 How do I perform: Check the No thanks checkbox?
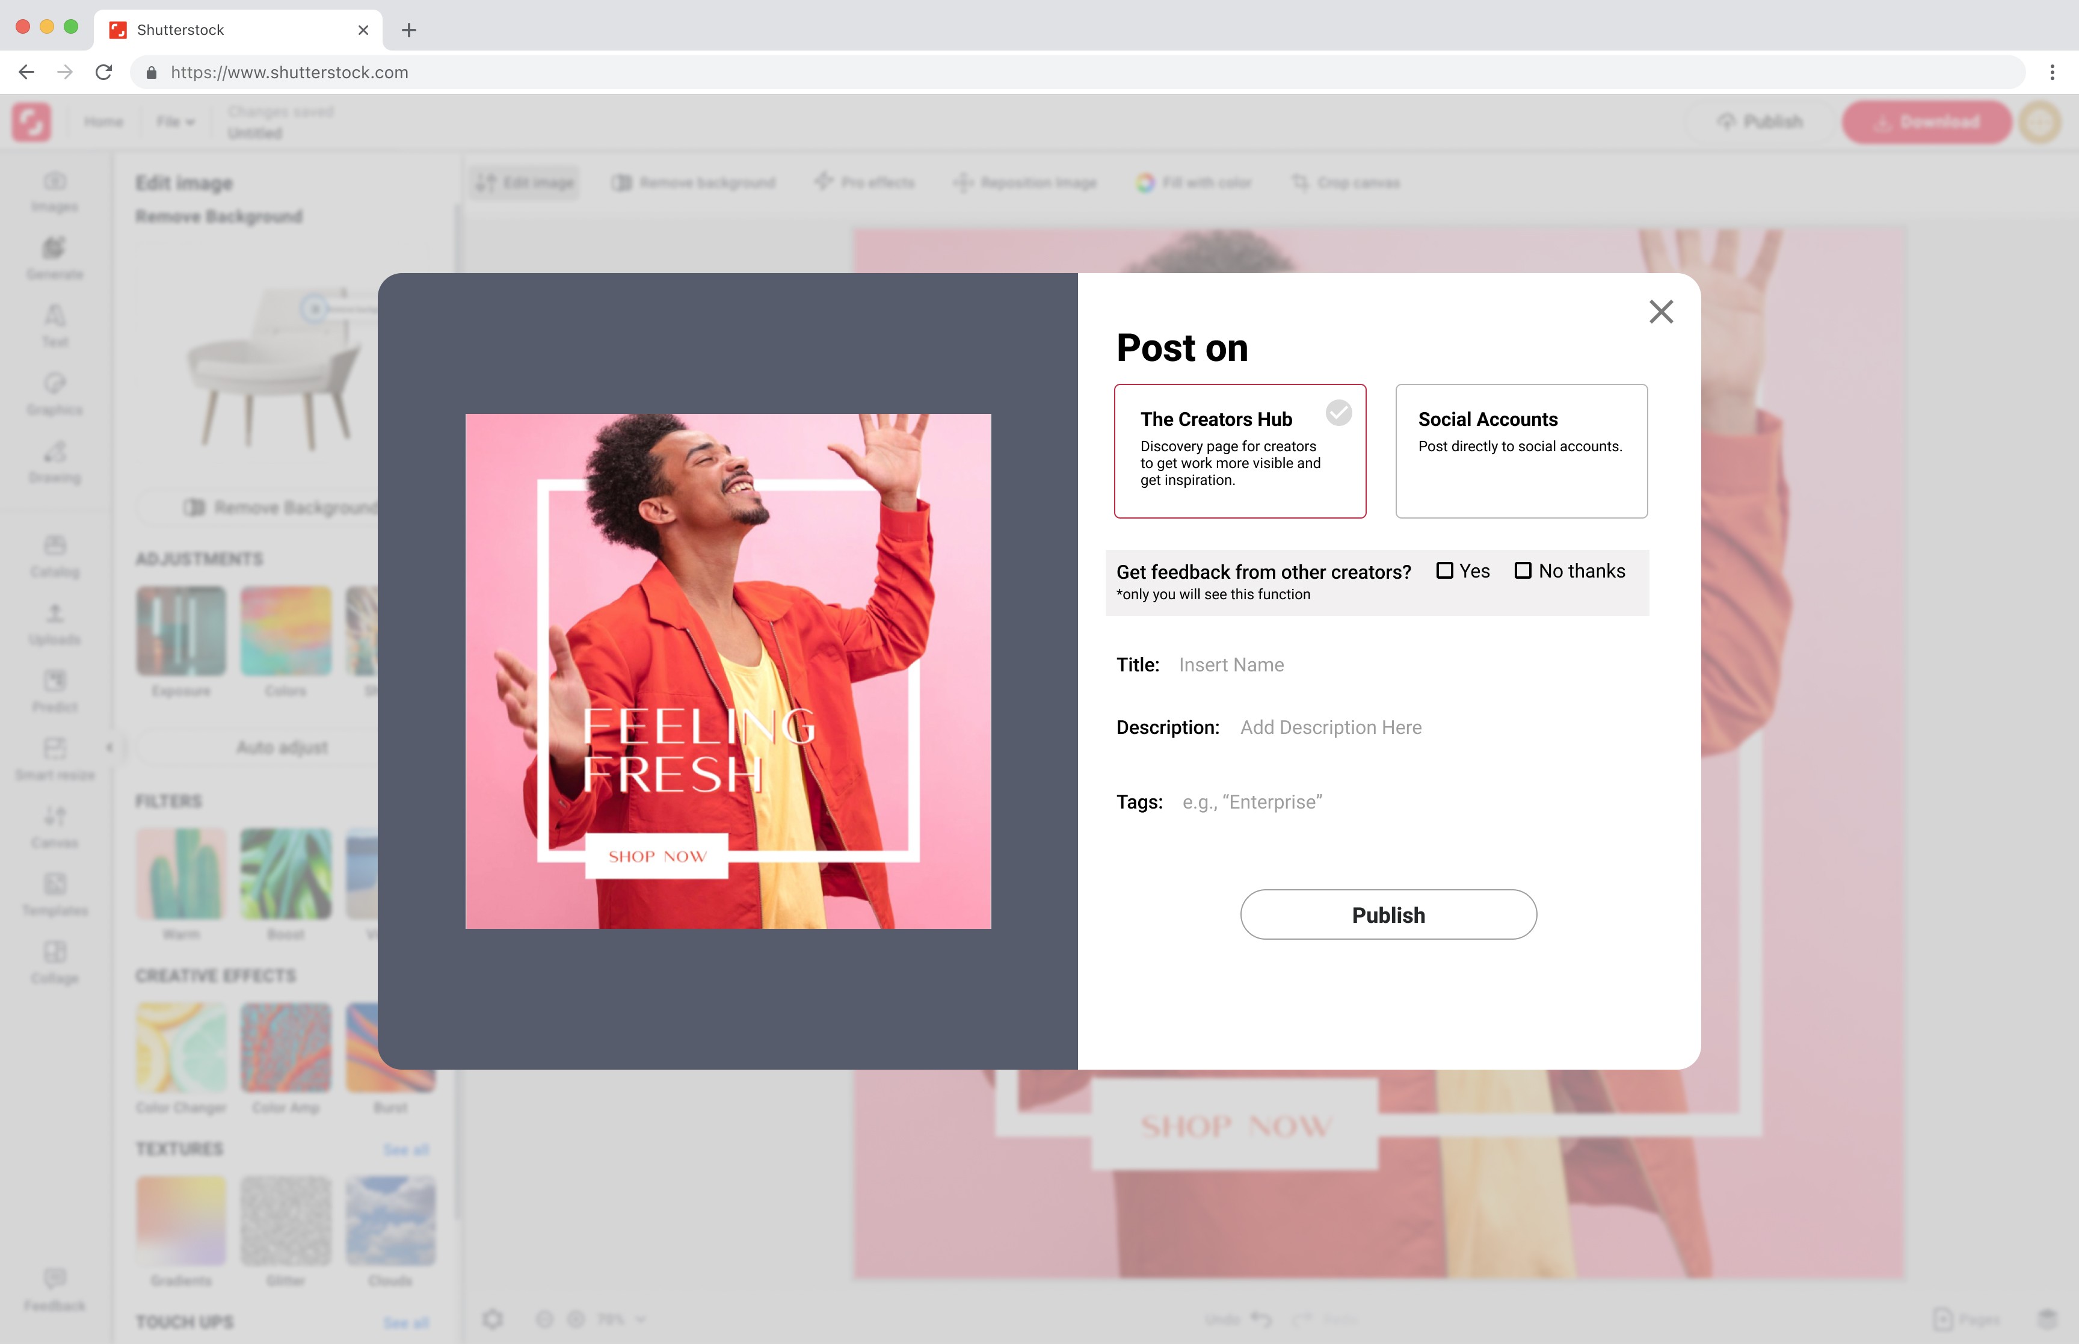click(x=1523, y=571)
